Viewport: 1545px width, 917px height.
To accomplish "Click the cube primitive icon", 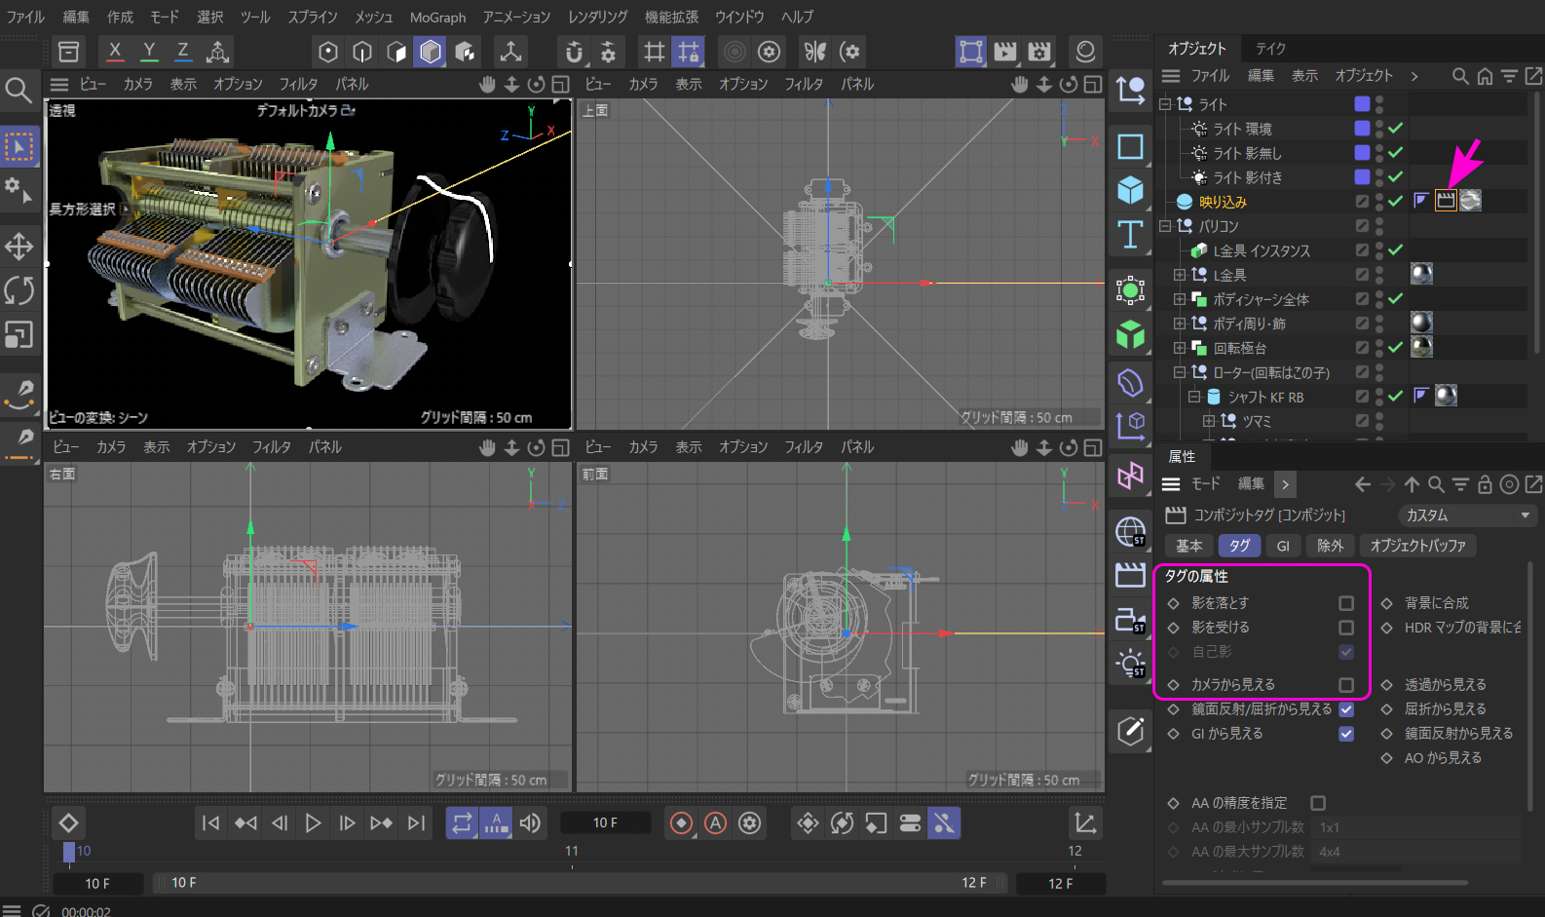I will coord(1130,190).
